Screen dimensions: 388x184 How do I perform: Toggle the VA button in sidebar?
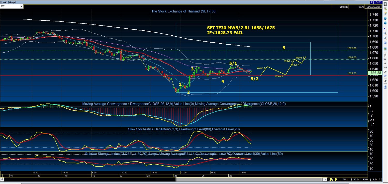click(385, 63)
